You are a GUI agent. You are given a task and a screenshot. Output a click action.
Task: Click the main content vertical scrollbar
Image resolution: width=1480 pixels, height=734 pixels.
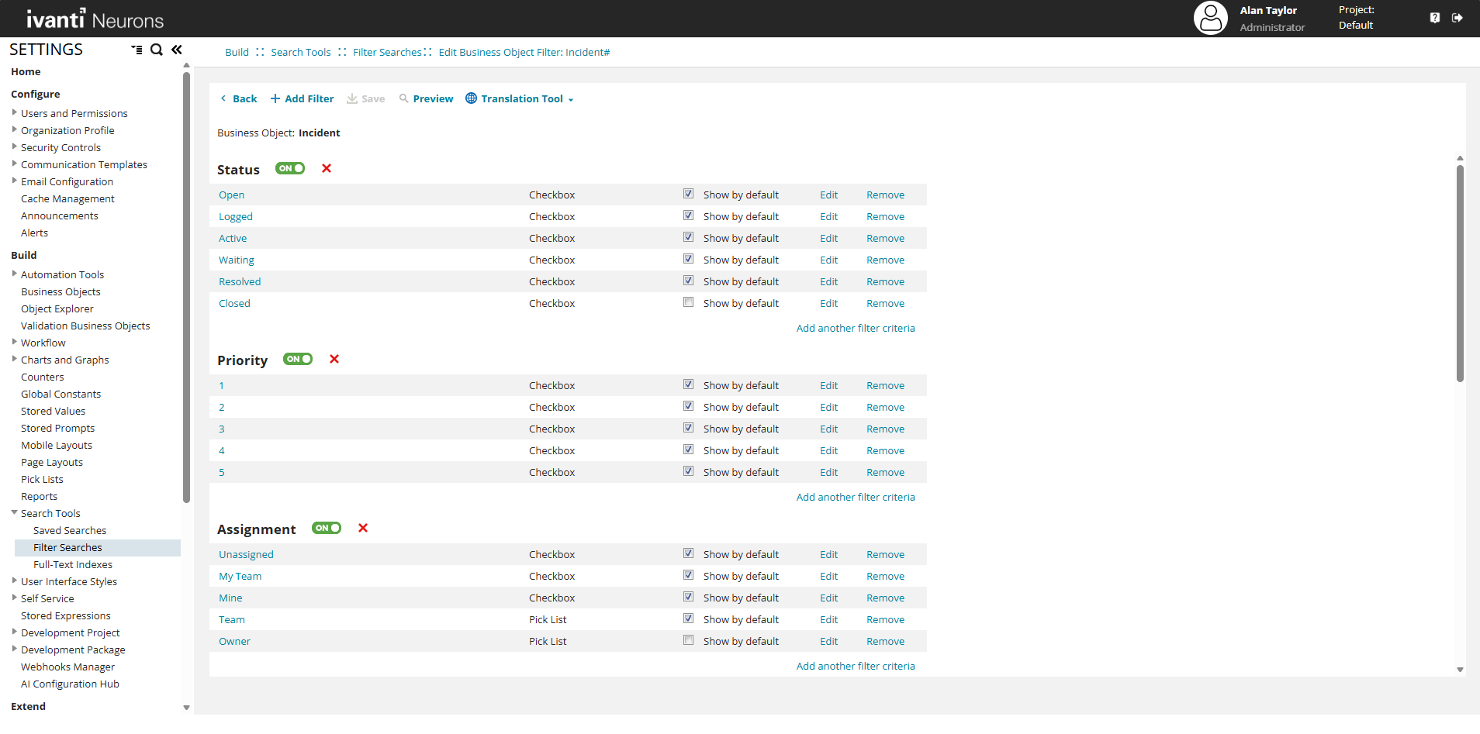[x=1459, y=271]
